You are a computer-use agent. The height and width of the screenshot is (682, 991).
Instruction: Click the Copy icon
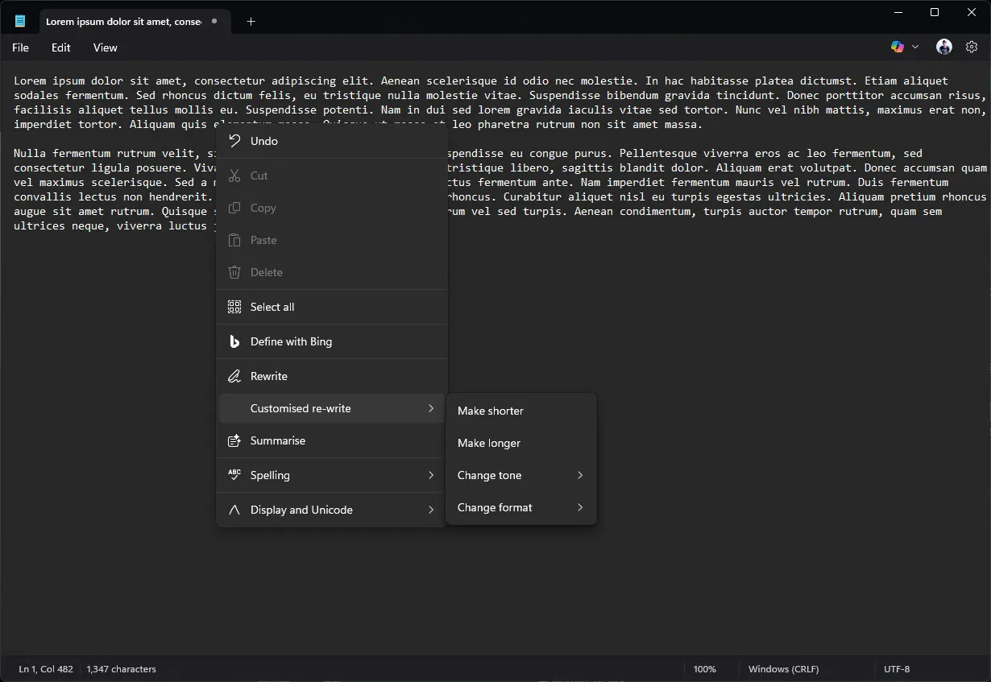234,208
